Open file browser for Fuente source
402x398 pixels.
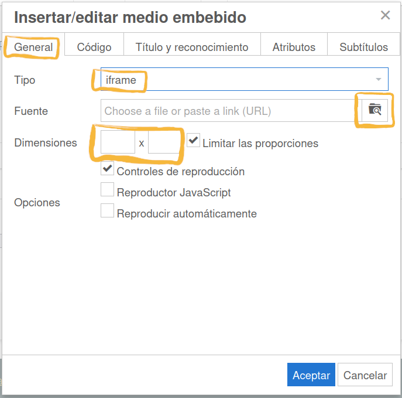tap(374, 110)
